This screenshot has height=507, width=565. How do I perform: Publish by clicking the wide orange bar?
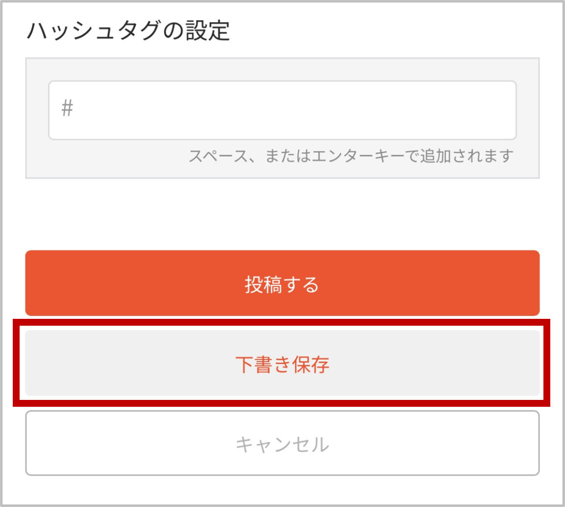click(x=282, y=283)
